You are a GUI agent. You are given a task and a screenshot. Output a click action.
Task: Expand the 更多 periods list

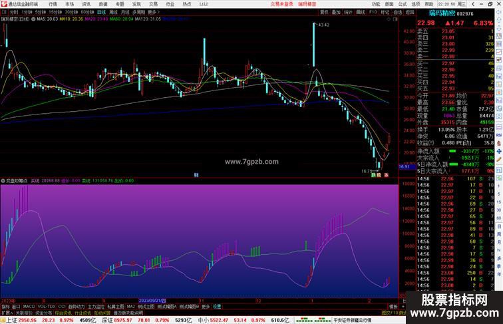(x=153, y=12)
